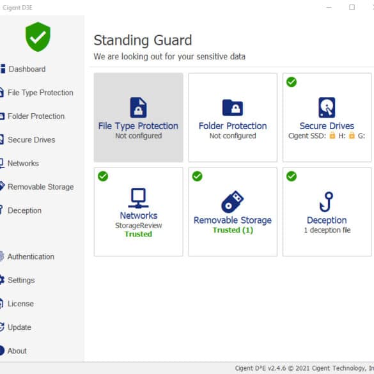Click the 'Standing Guard' heading
The height and width of the screenshot is (374, 374).
pyautogui.click(x=143, y=40)
